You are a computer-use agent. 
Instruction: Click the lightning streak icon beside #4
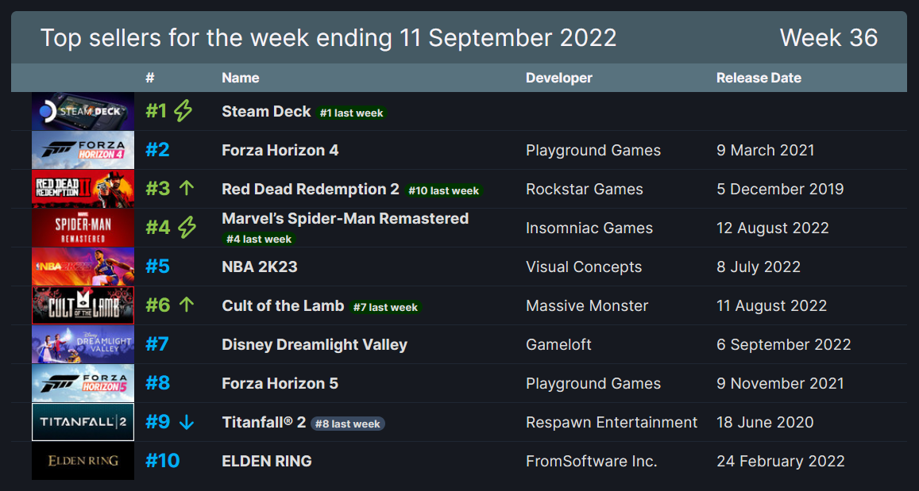point(187,227)
